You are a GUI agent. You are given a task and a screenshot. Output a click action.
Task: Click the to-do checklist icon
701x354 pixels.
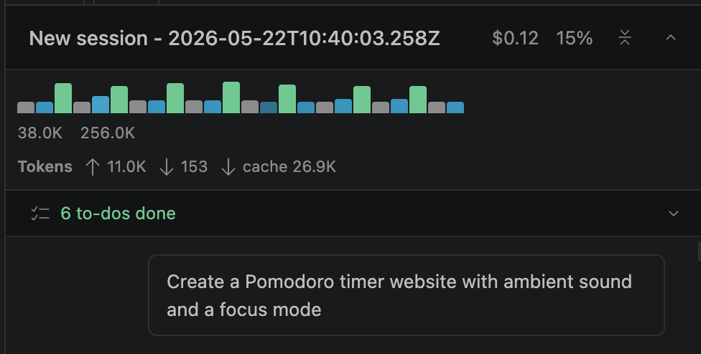[40, 214]
